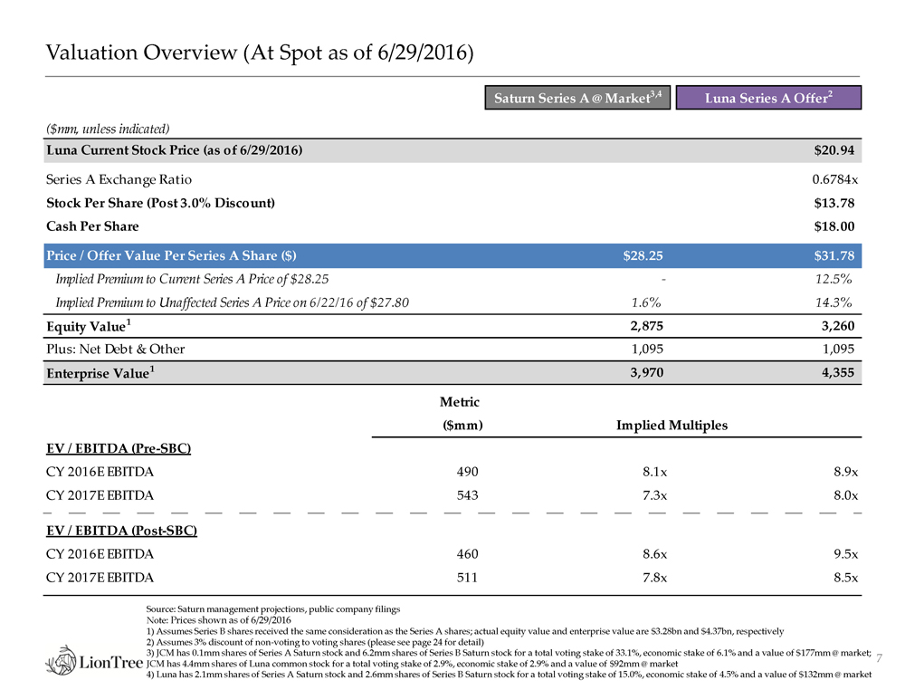Image resolution: width=905 pixels, height=690 pixels.
Task: Select the blue Price / Offer Value row
Action: point(452,255)
